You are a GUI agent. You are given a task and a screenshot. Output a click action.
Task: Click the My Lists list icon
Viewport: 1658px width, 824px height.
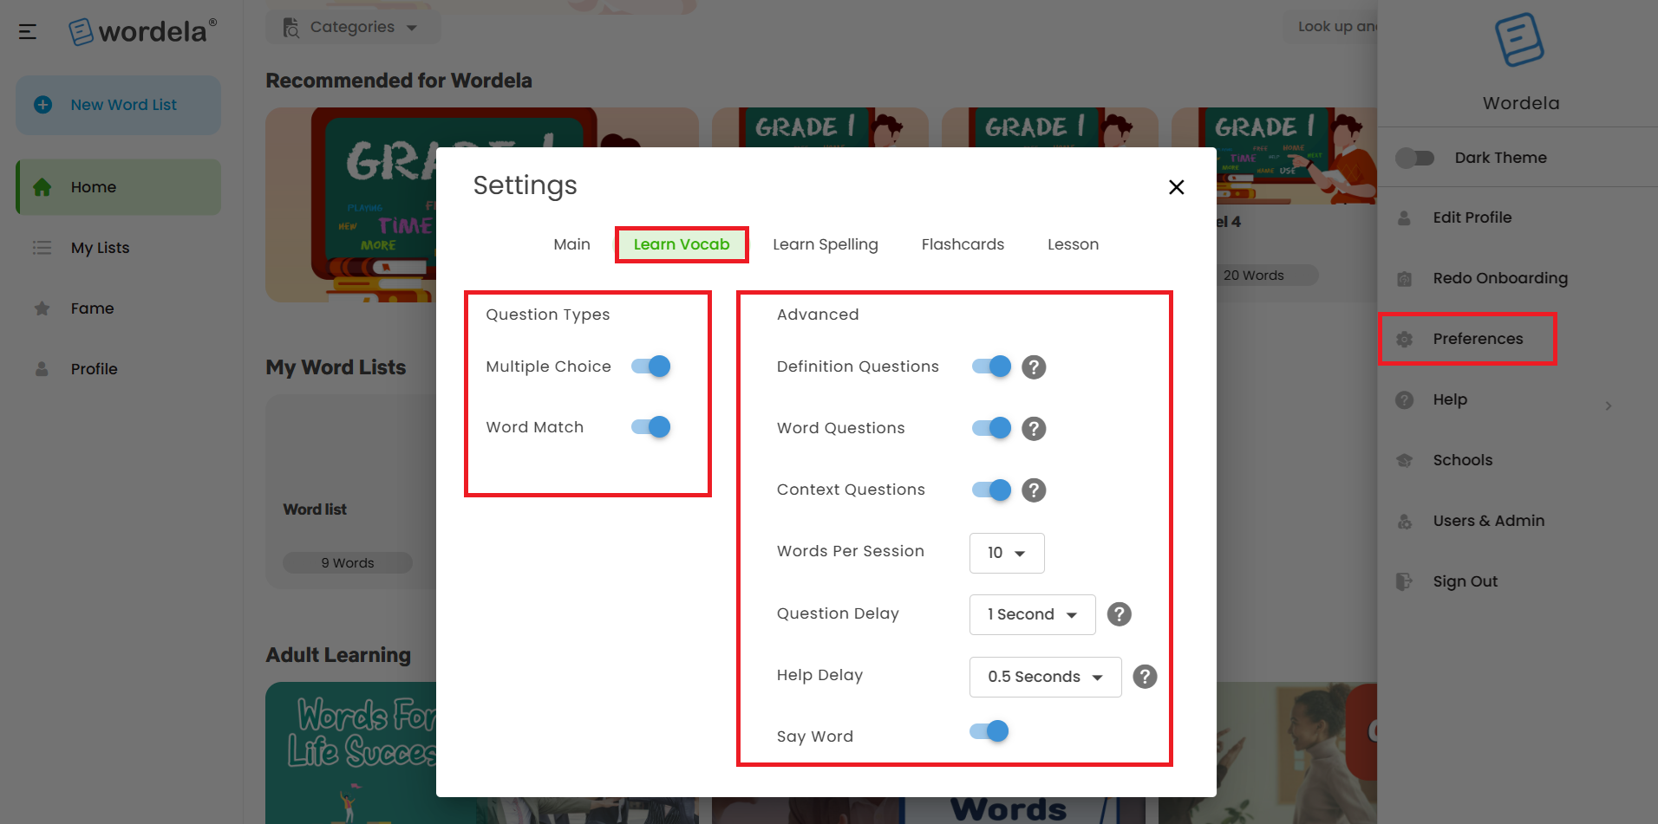[42, 248]
